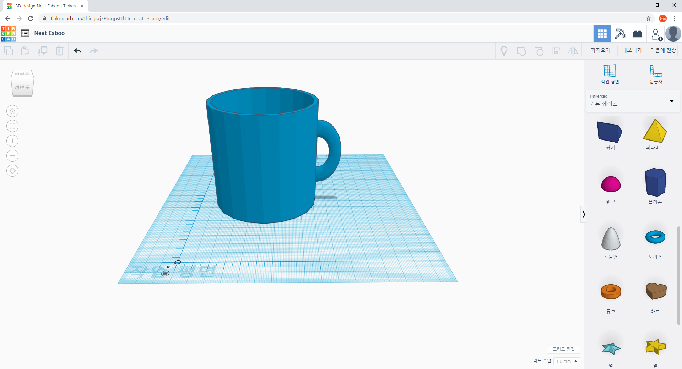This screenshot has width=682, height=369.
Task: Click the Delete trash icon
Action: coord(60,51)
